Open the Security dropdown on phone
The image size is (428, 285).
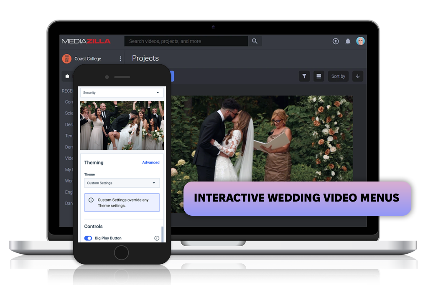[x=122, y=93]
